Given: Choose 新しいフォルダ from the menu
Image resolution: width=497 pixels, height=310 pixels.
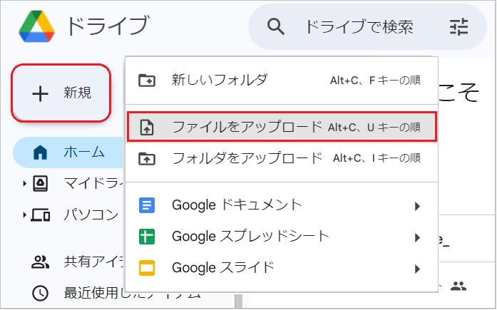Looking at the screenshot, I should pos(282,81).
